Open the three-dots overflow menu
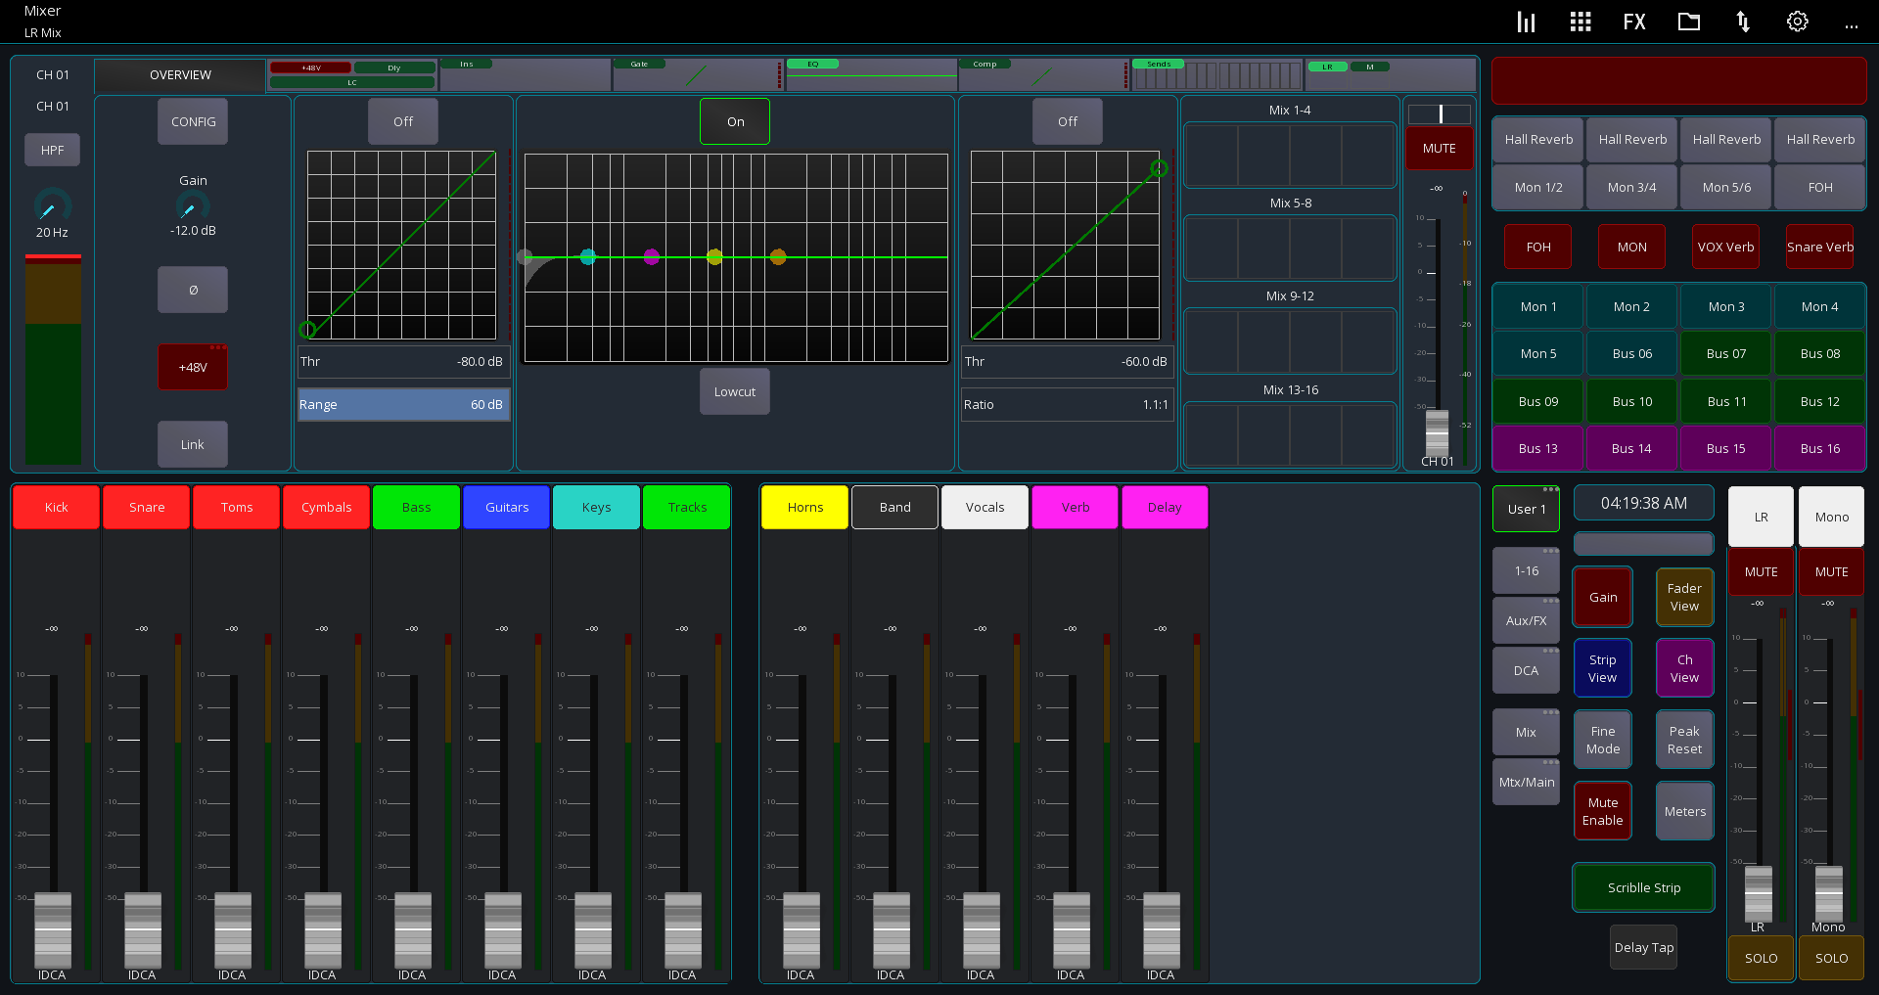Screen dimensions: 1879x995 [1852, 25]
